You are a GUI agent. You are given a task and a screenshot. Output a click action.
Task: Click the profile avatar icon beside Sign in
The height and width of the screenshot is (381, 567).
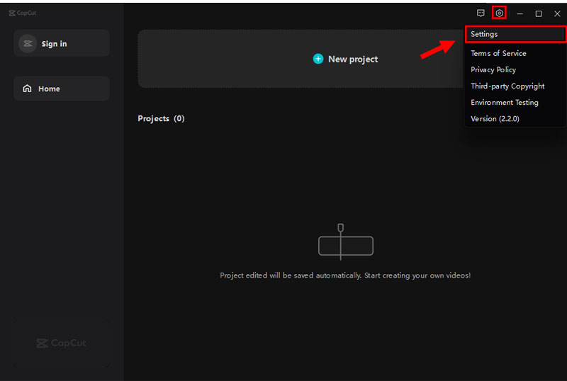pos(28,44)
